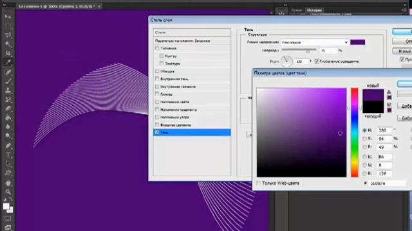Swap foreground and background colors
Image resolution: width=412 pixels, height=231 pixels.
click(x=11, y=200)
